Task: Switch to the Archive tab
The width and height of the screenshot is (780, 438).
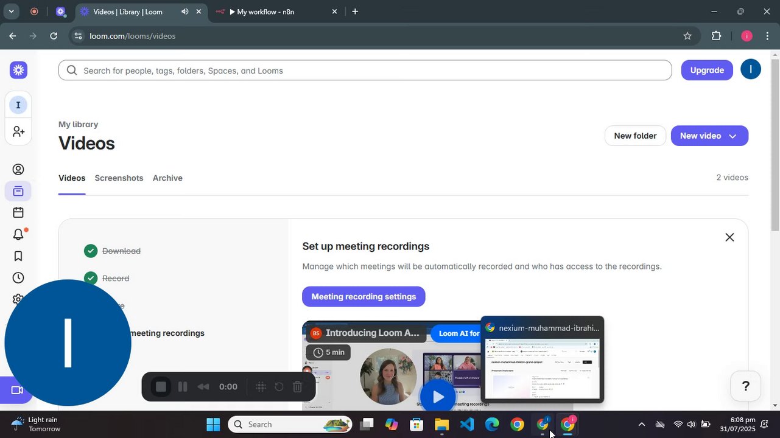Action: tap(167, 178)
